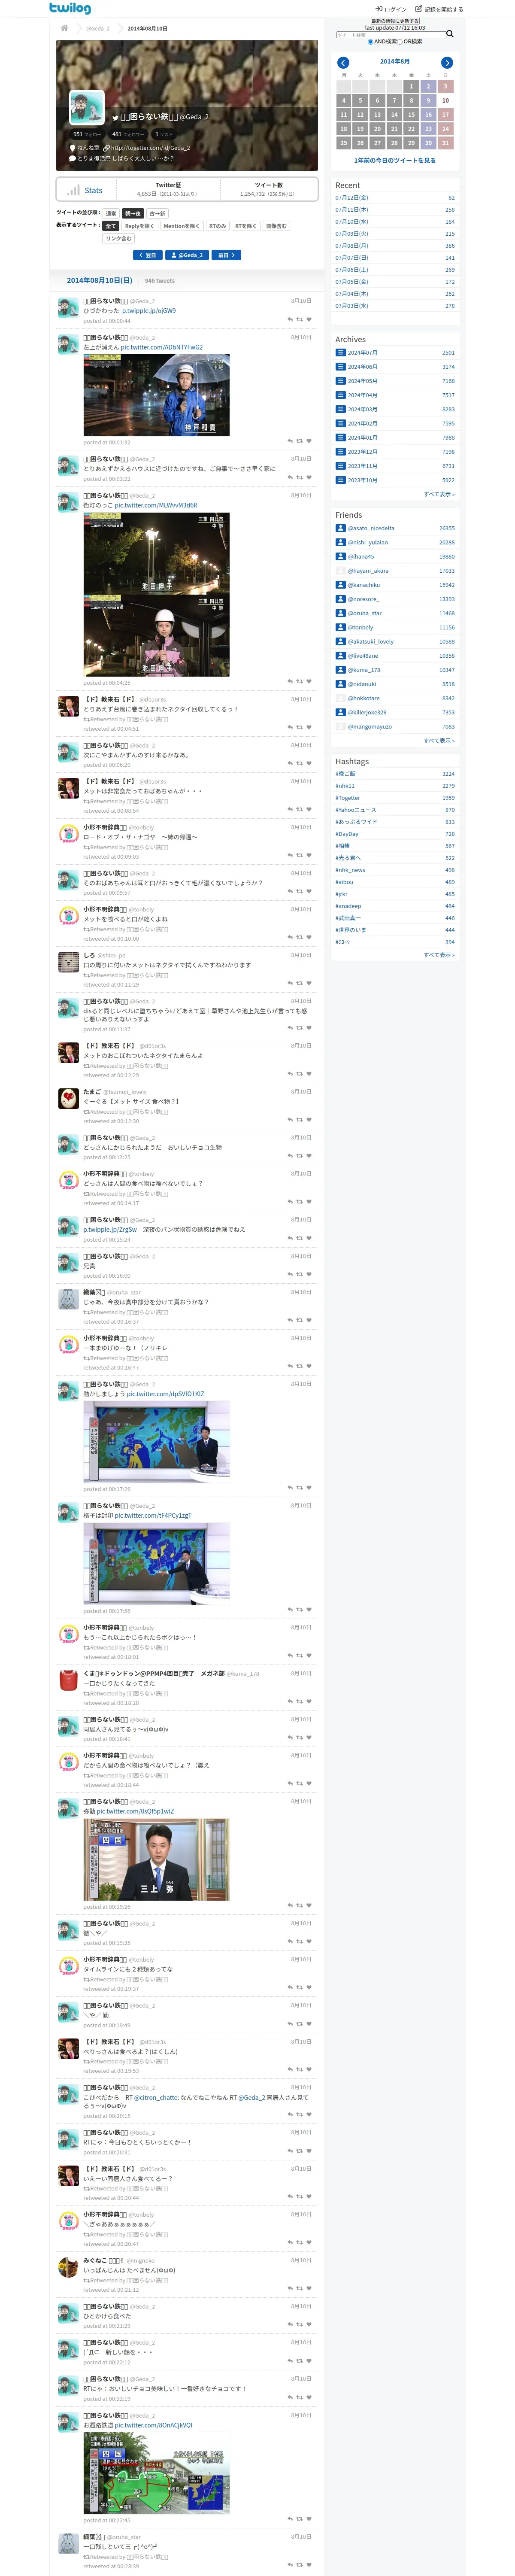This screenshot has height=2576, width=515.
Task: Open hashtag #Togetter
Action: pos(348,798)
